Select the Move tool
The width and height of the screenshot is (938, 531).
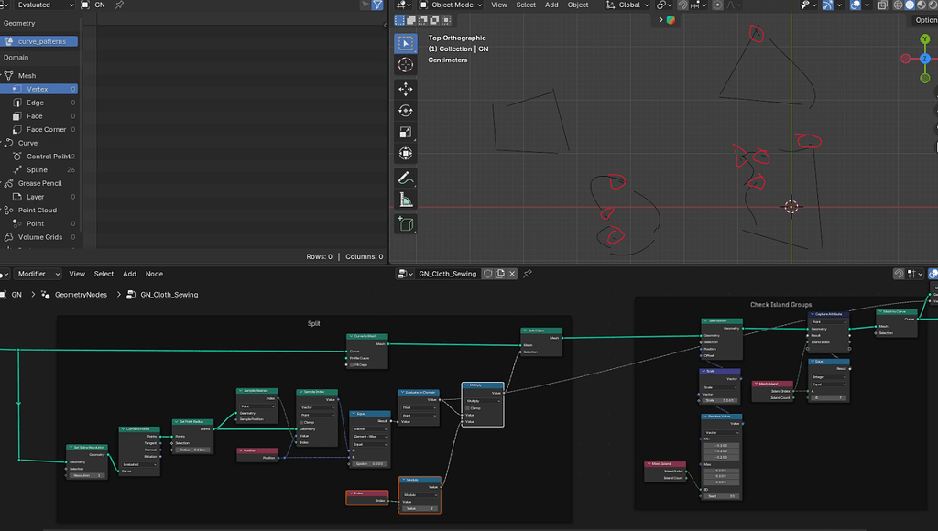[406, 89]
